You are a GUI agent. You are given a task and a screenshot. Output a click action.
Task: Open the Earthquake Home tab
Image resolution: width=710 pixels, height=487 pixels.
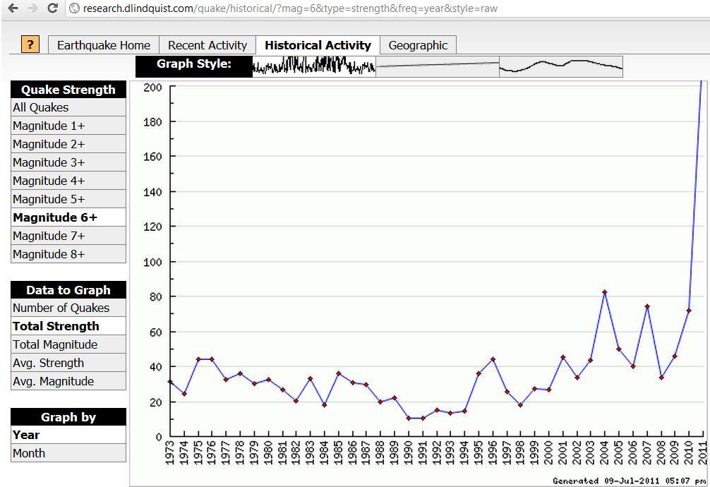coord(104,45)
